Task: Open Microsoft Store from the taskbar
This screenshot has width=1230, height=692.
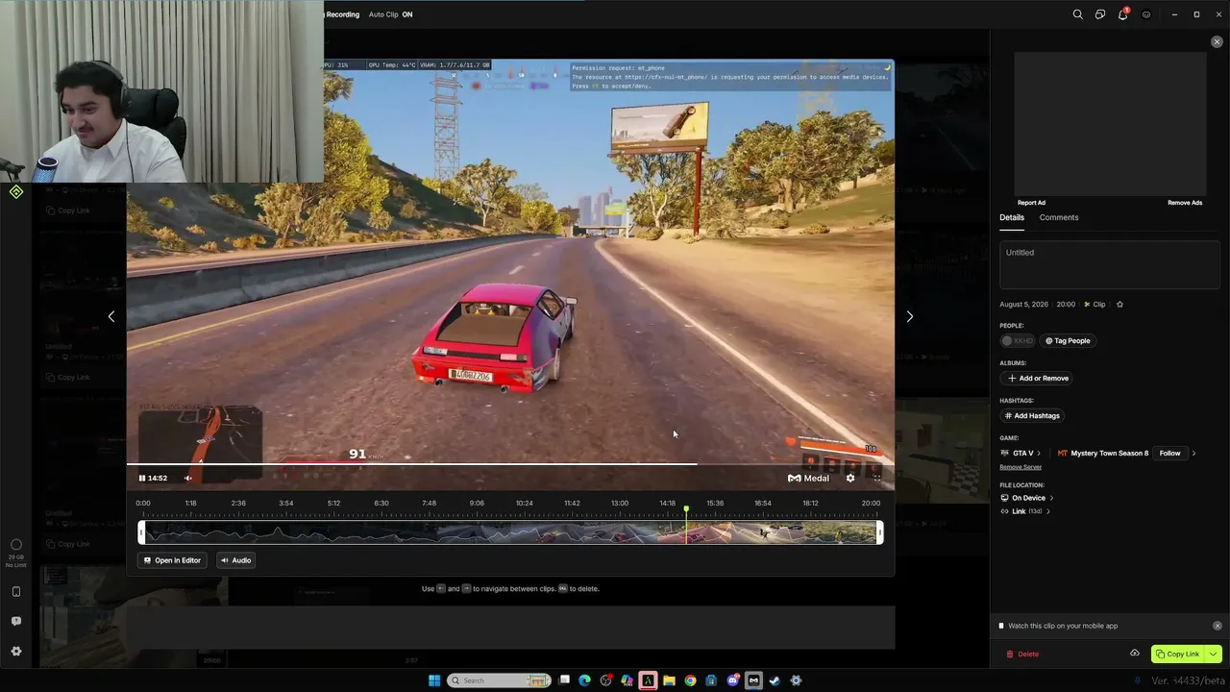Action: click(x=711, y=680)
